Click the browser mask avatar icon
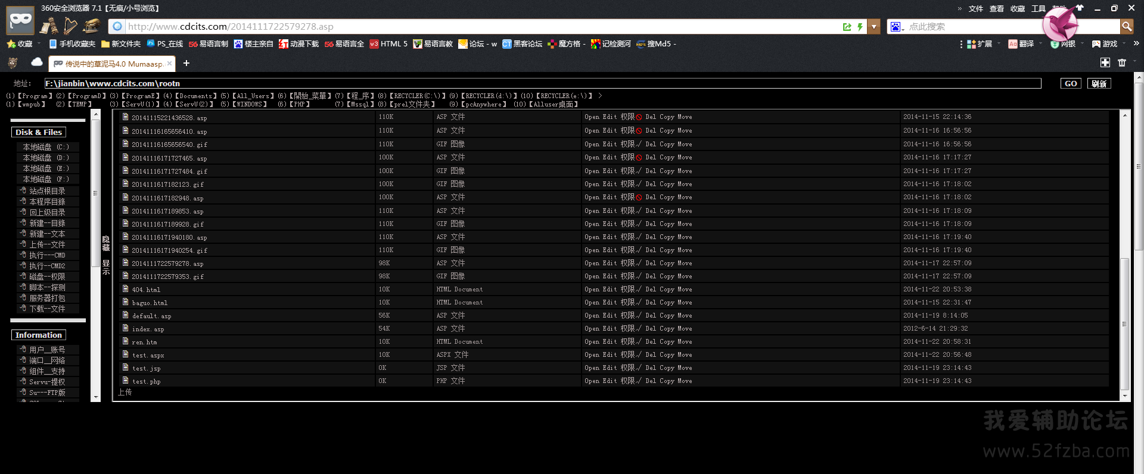Viewport: 1144px width, 474px height. (20, 20)
